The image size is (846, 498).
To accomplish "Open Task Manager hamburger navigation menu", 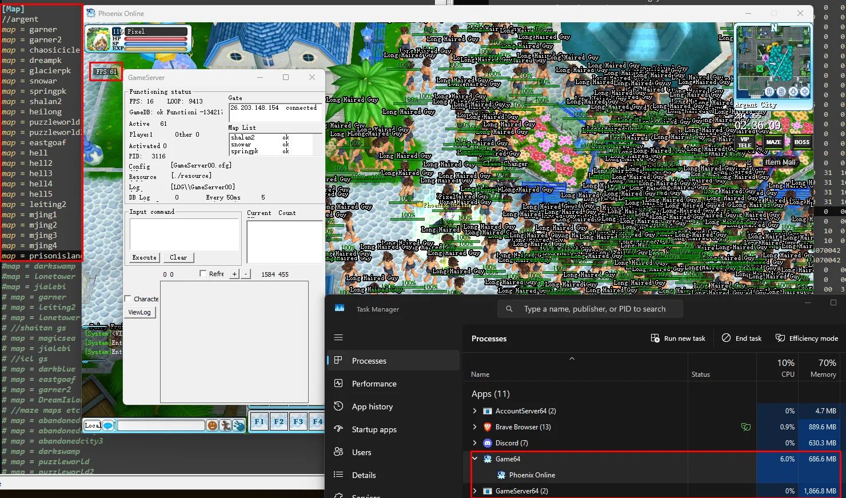I will coord(338,338).
